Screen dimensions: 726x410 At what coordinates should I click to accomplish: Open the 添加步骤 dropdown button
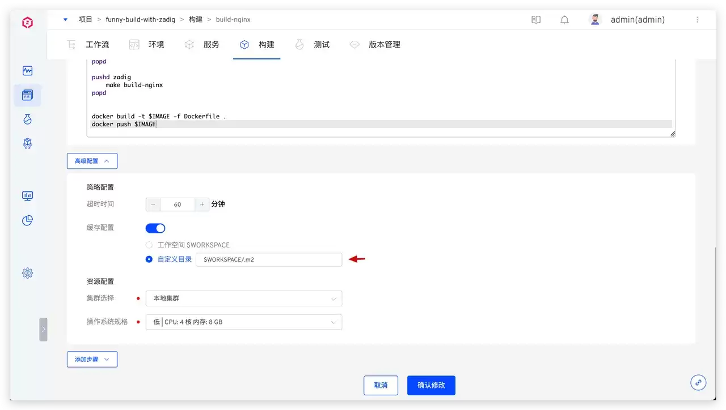point(92,360)
